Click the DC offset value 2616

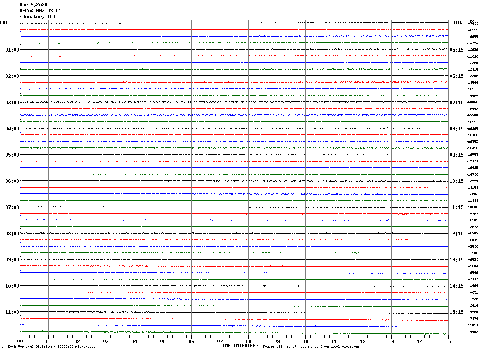click(474, 306)
